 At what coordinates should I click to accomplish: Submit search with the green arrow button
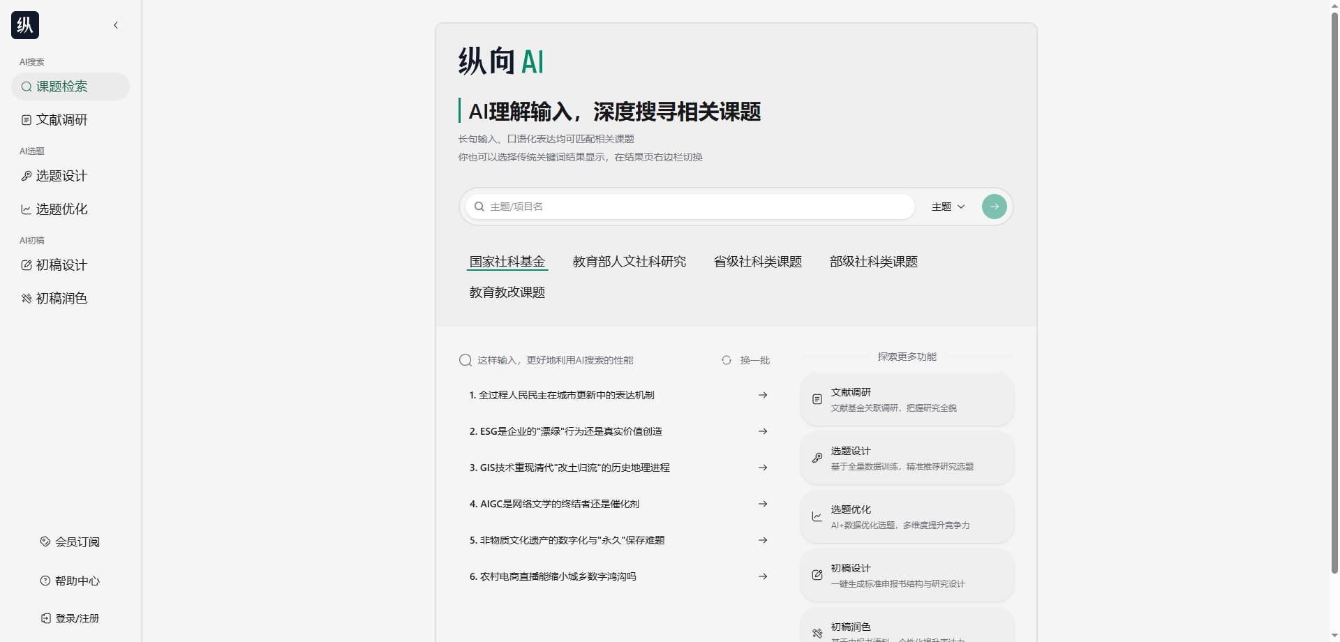(x=994, y=207)
